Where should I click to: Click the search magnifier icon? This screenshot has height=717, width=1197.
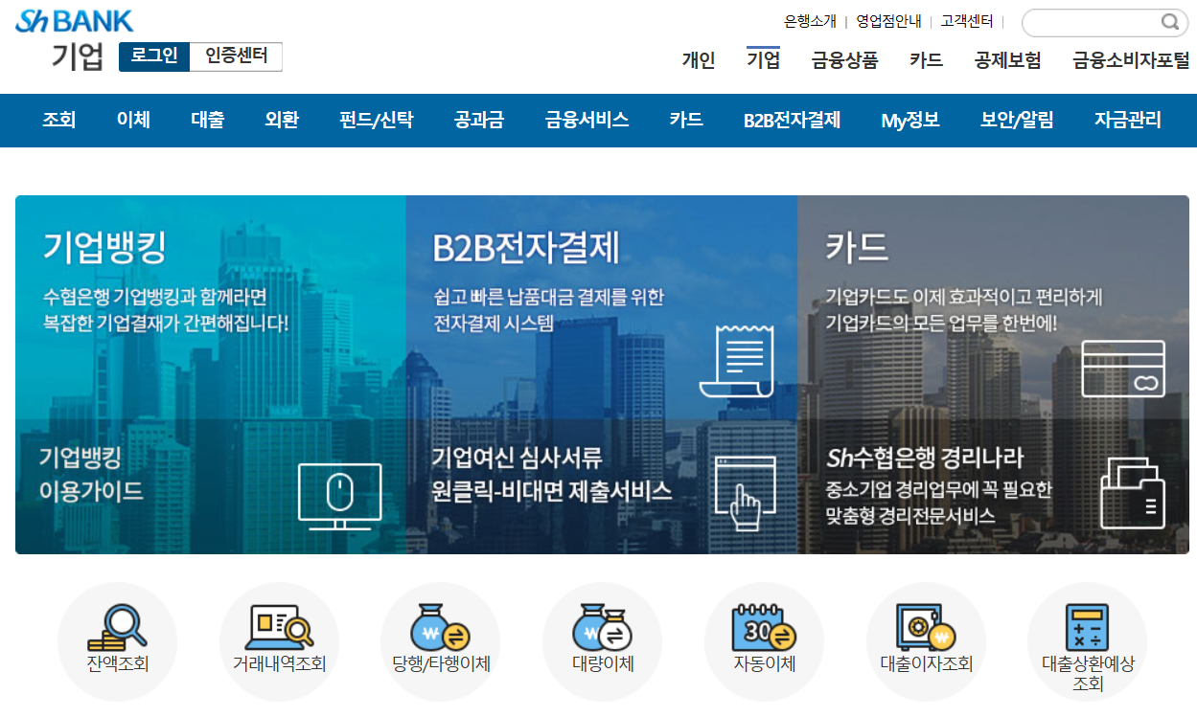coord(1171,22)
